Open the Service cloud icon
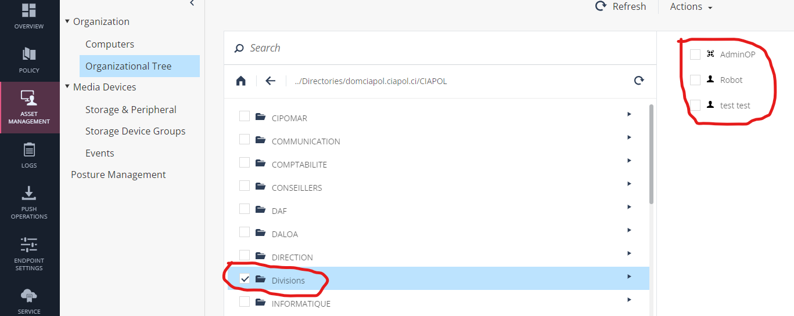The image size is (794, 316). click(29, 296)
